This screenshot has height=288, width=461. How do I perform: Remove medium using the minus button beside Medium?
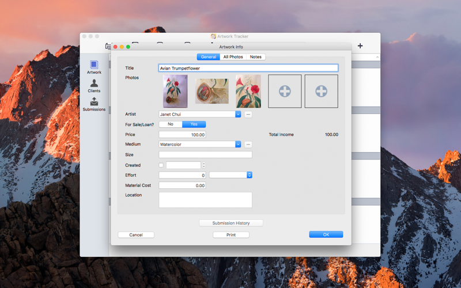click(x=248, y=145)
